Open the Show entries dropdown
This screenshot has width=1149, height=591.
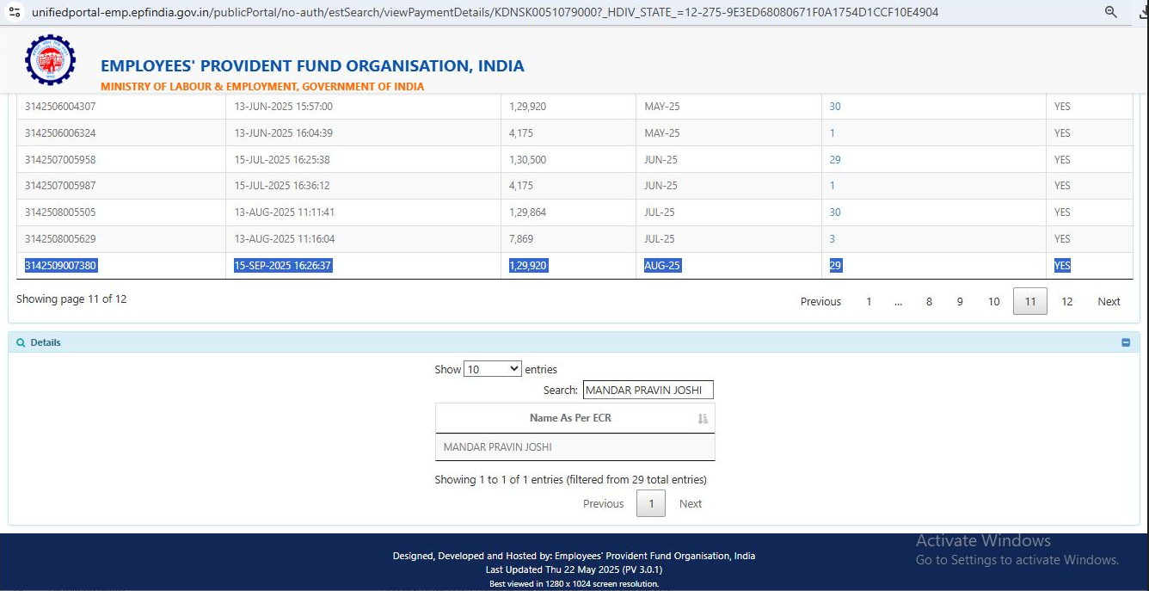pyautogui.click(x=493, y=369)
